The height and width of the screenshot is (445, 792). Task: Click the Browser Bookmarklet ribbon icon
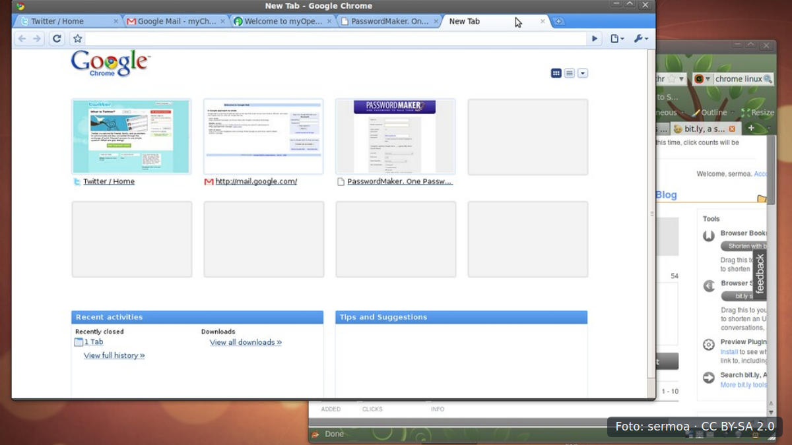click(709, 235)
